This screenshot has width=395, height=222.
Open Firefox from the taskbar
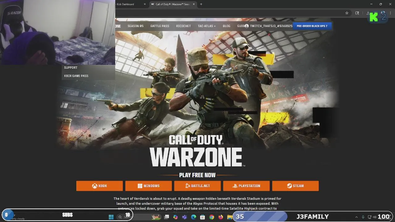click(x=221, y=217)
